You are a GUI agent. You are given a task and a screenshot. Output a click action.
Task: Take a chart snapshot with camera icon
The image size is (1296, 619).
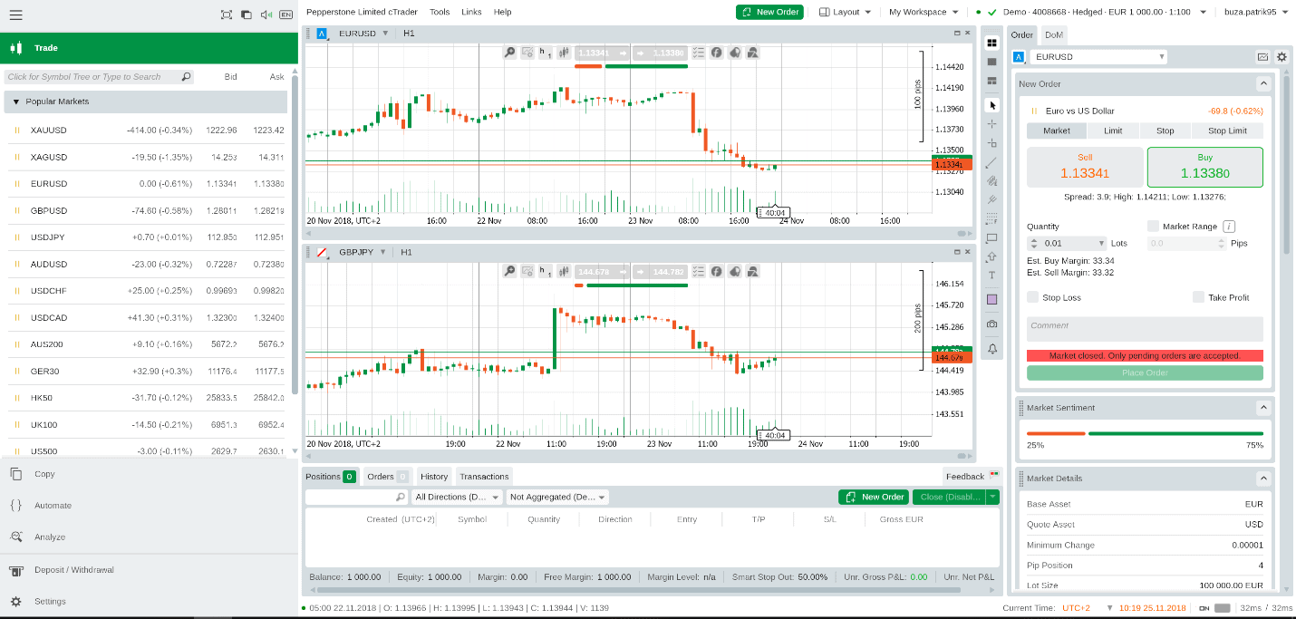click(992, 324)
